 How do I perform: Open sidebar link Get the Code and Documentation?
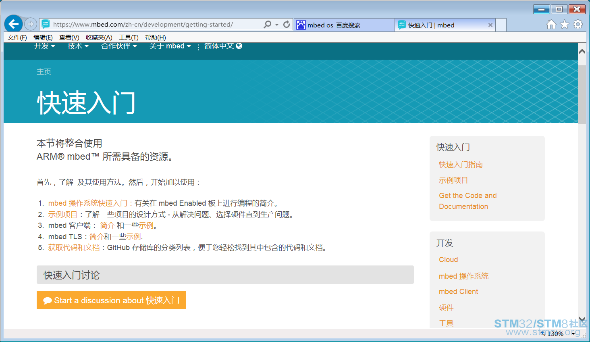coord(468,201)
